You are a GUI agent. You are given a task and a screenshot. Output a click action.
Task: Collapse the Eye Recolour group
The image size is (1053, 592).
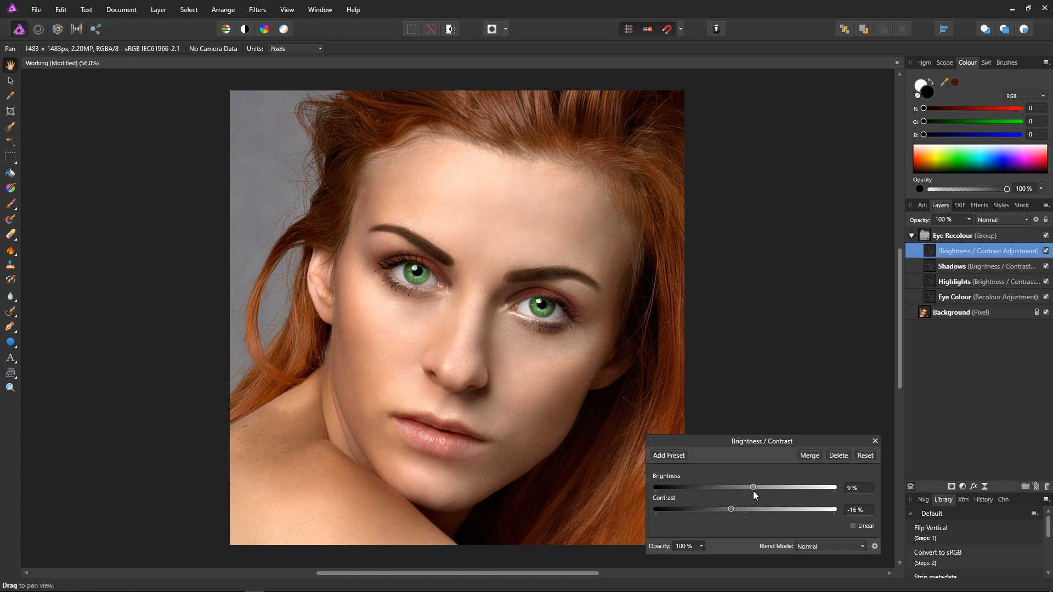click(x=912, y=236)
